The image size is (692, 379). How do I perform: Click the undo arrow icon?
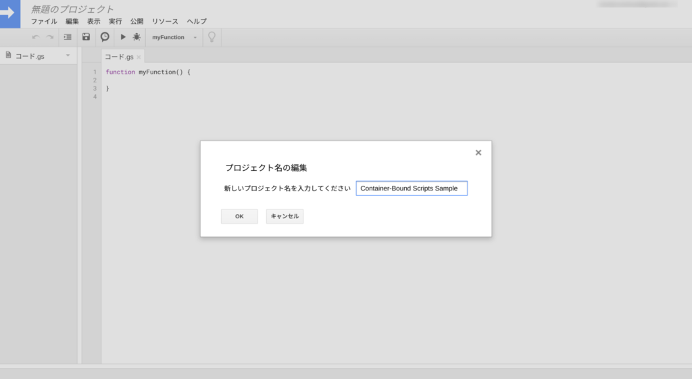(36, 37)
